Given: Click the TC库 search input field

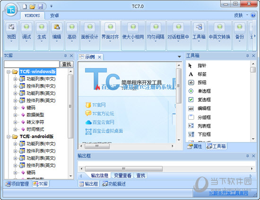Looking at the screenshot, I should coord(32,64).
